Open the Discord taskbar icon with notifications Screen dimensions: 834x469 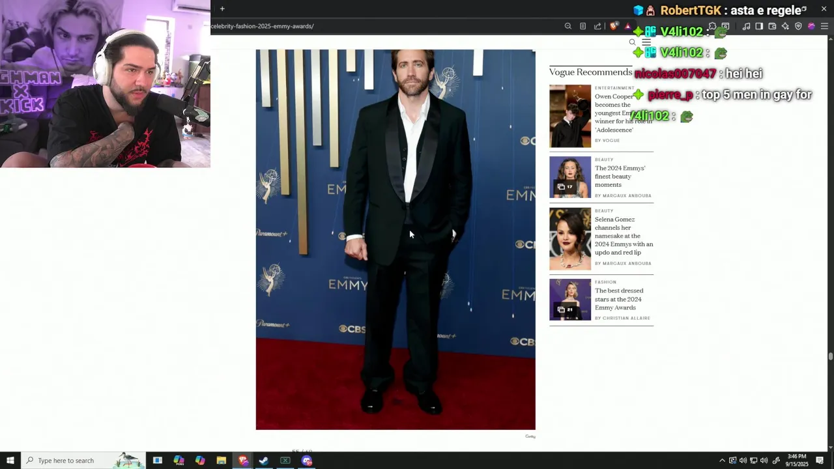[x=307, y=461]
